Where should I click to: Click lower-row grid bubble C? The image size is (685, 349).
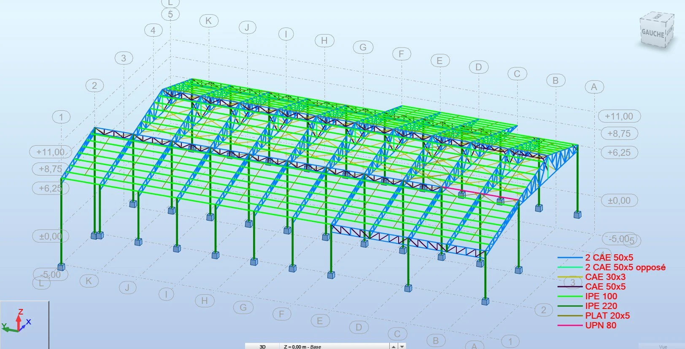(397, 334)
